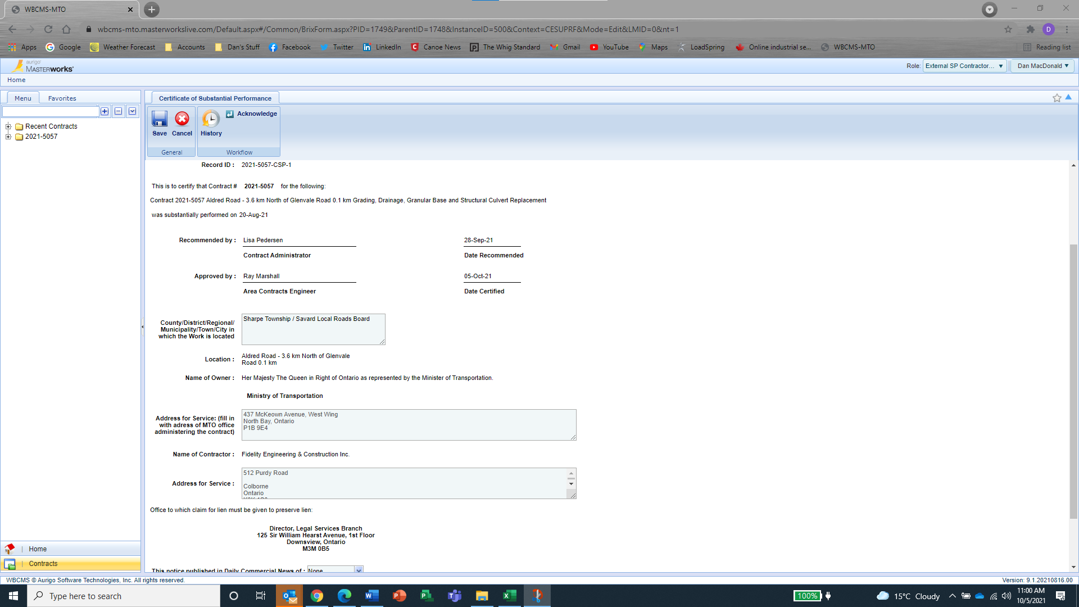Save the certificate form
1079x607 pixels.
(160, 124)
